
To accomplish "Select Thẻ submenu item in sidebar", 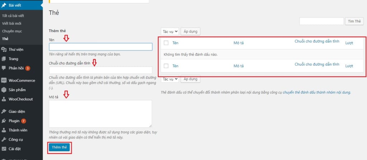I will (5, 39).
